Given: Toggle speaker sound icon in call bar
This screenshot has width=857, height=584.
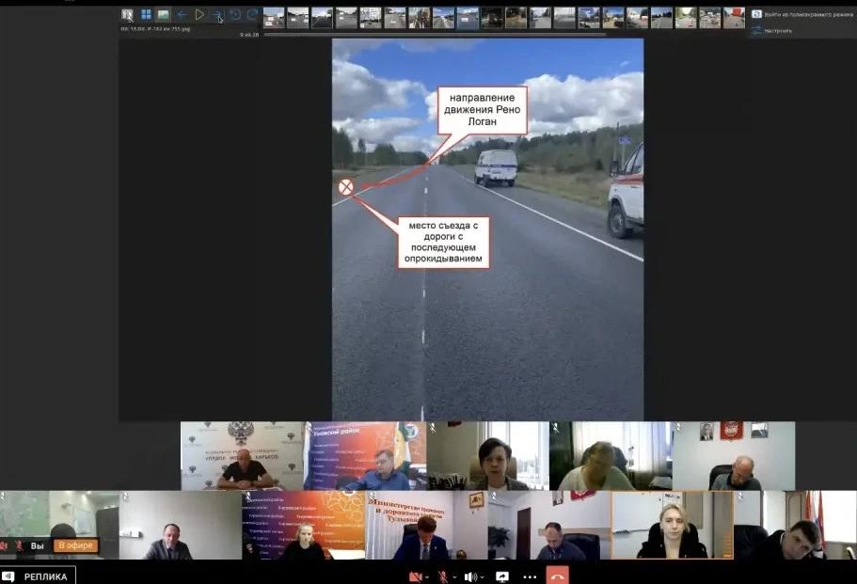Looking at the screenshot, I should point(469,576).
